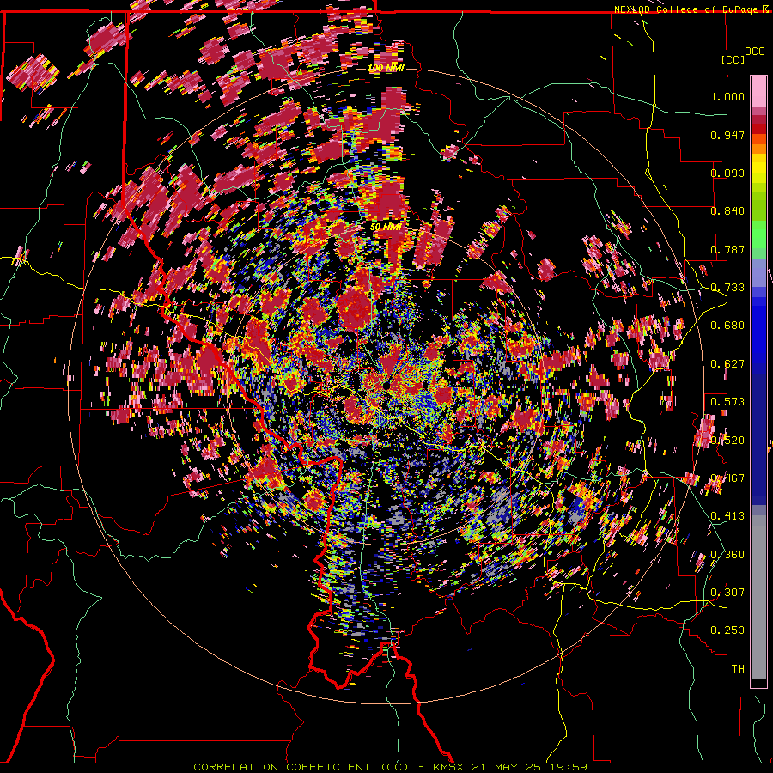This screenshot has width=773, height=773.
Task: Select the 0.787 scale value
Action: [727, 249]
